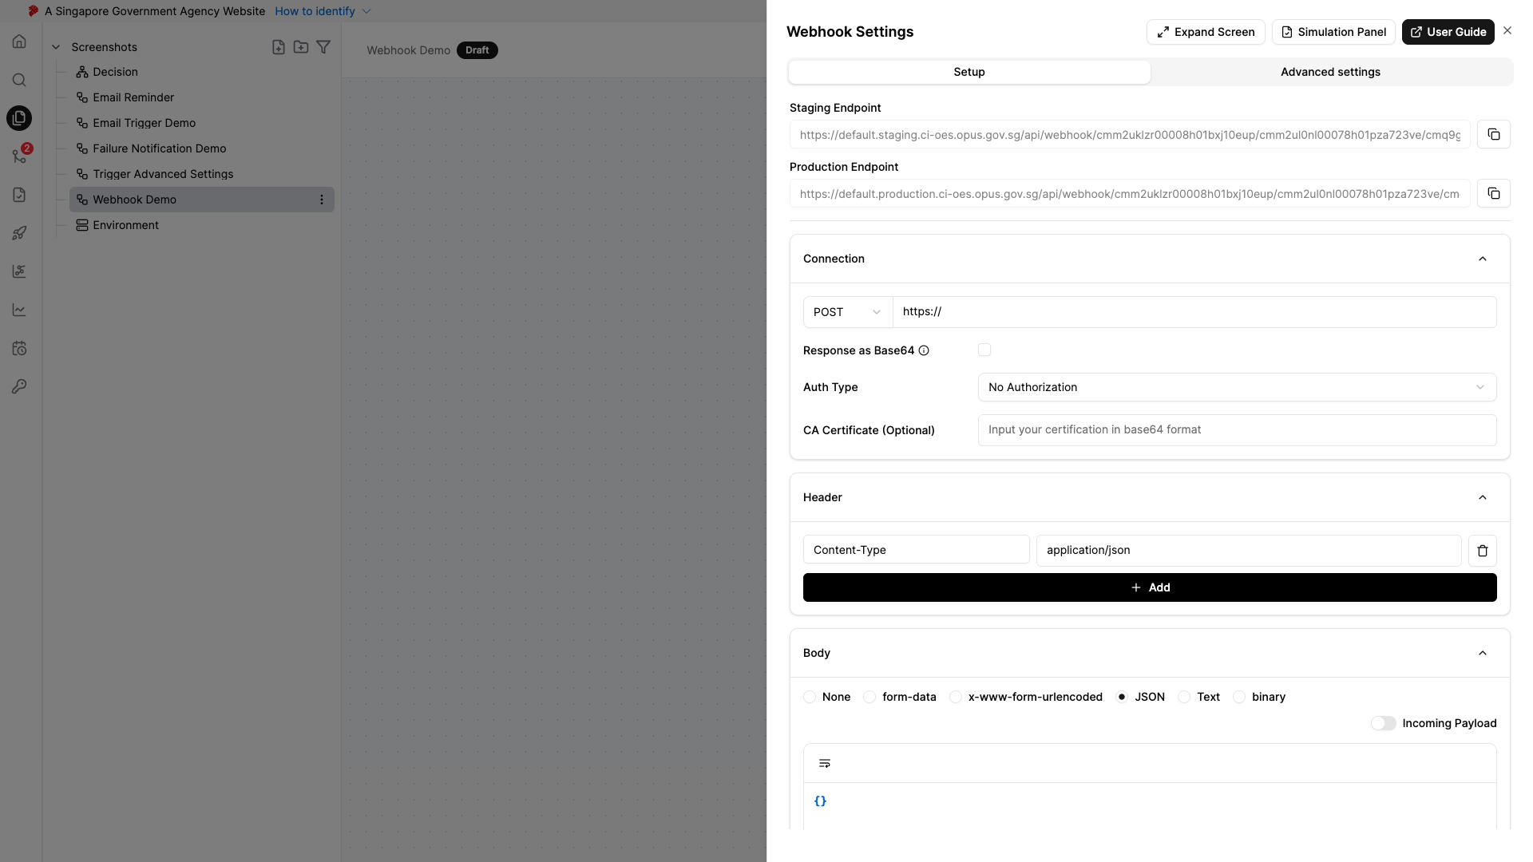
Task: Select form-data body type
Action: [869, 697]
